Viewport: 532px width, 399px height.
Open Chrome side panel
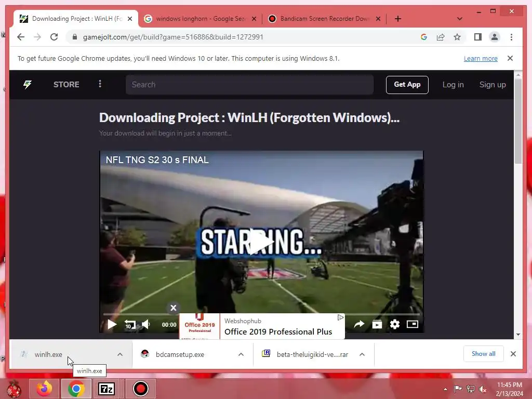(x=478, y=37)
